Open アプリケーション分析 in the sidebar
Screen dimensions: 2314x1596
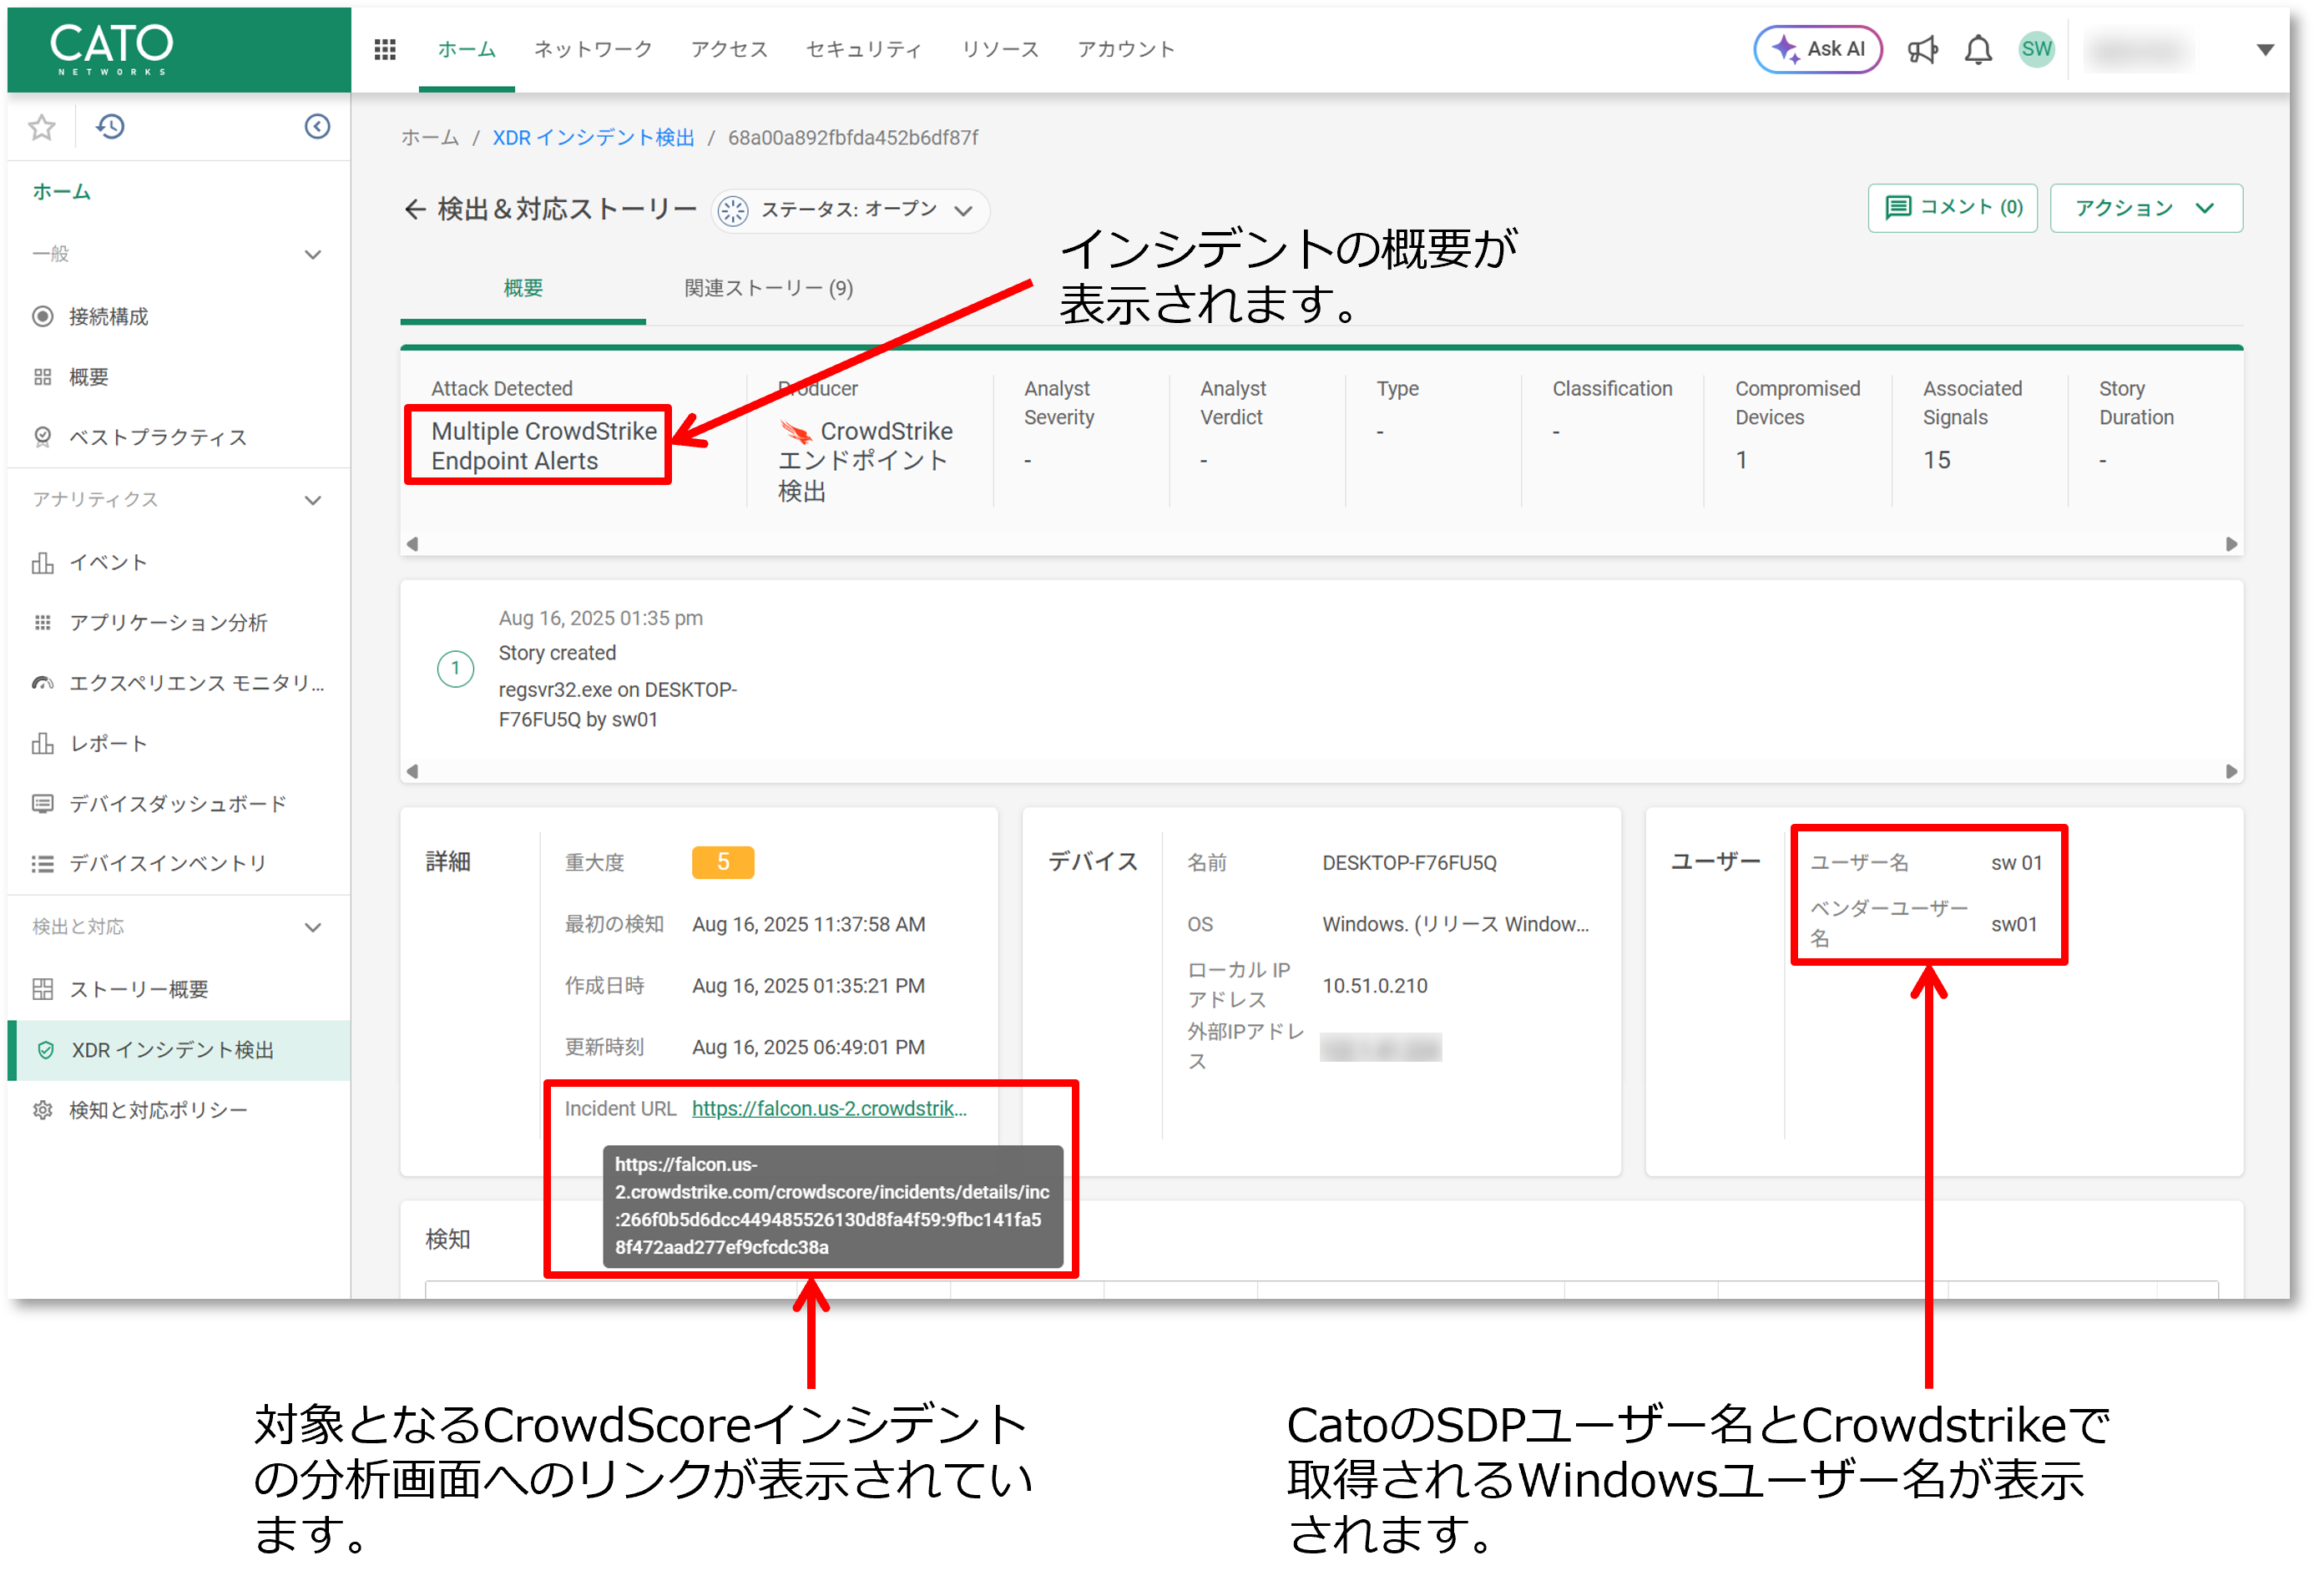[x=168, y=623]
